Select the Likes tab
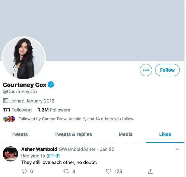The width and height of the screenshot is (186, 177). [x=165, y=134]
